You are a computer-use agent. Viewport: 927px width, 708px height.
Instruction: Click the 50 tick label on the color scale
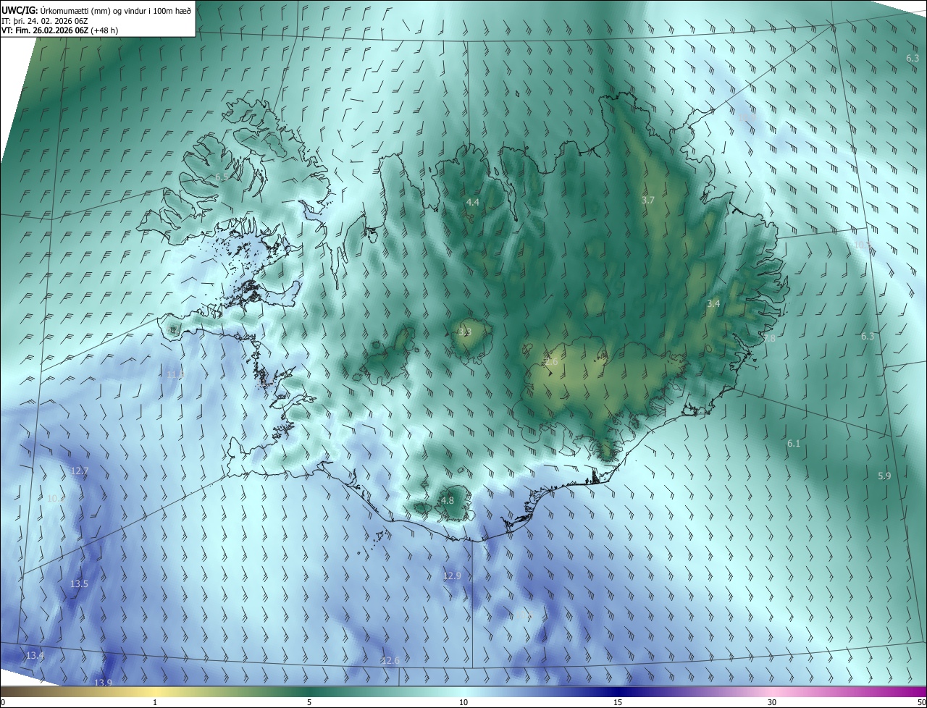pyautogui.click(x=921, y=702)
